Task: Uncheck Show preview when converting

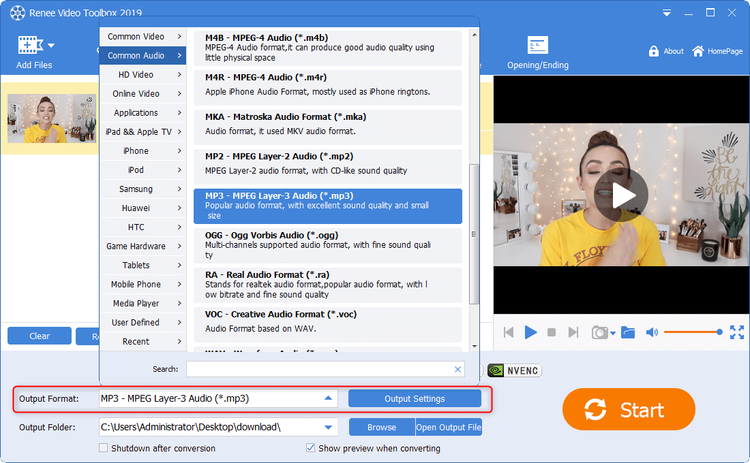Action: [x=311, y=448]
